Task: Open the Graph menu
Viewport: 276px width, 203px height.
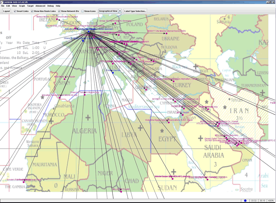Action: click(x=22, y=6)
